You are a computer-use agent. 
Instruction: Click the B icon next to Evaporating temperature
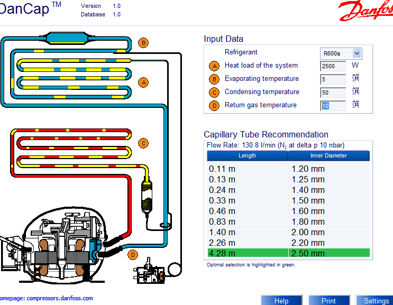click(x=214, y=79)
